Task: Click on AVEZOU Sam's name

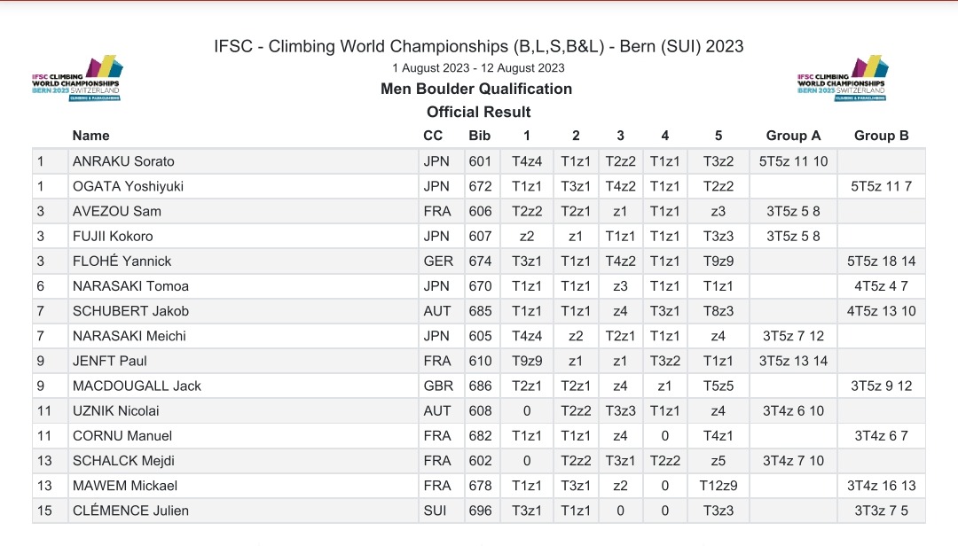Action: pos(116,211)
